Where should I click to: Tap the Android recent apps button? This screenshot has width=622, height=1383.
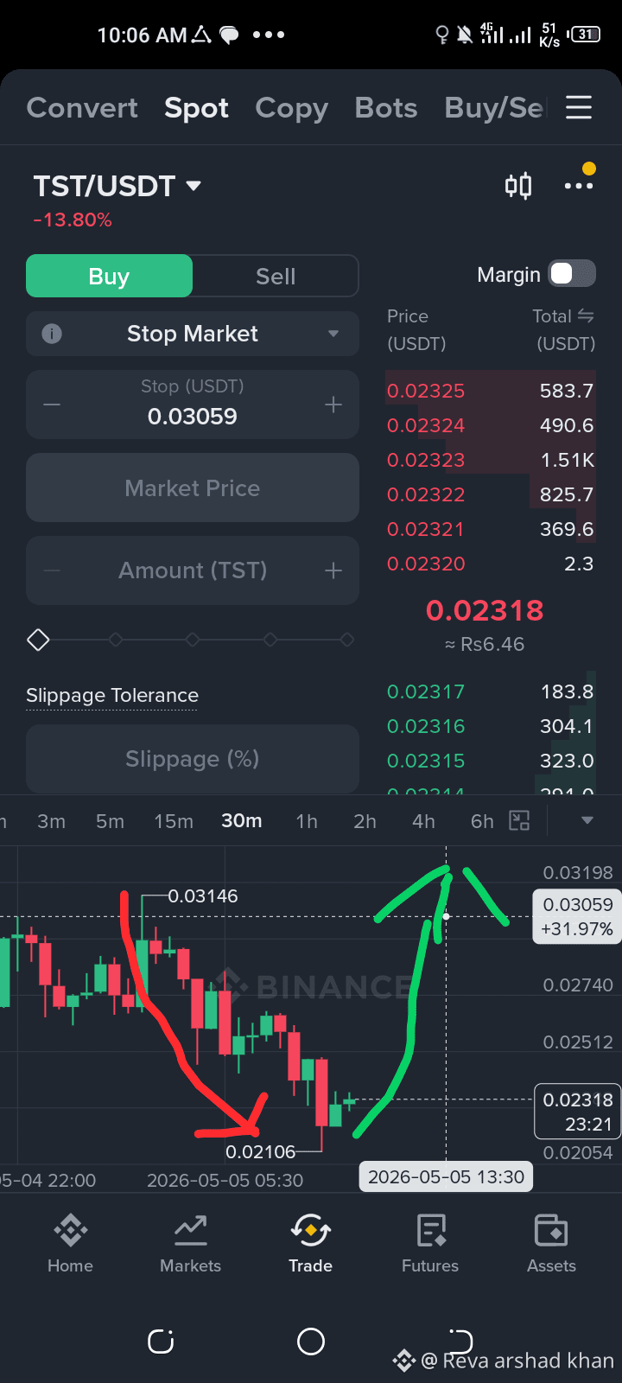(161, 1342)
